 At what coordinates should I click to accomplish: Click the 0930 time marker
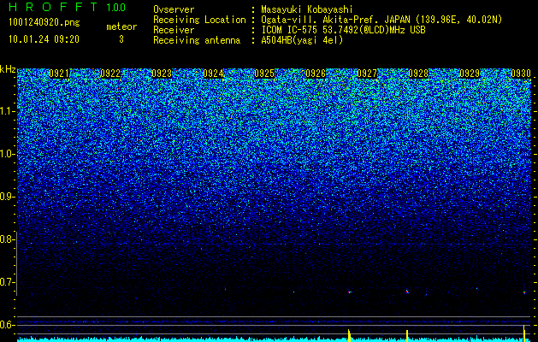[521, 74]
